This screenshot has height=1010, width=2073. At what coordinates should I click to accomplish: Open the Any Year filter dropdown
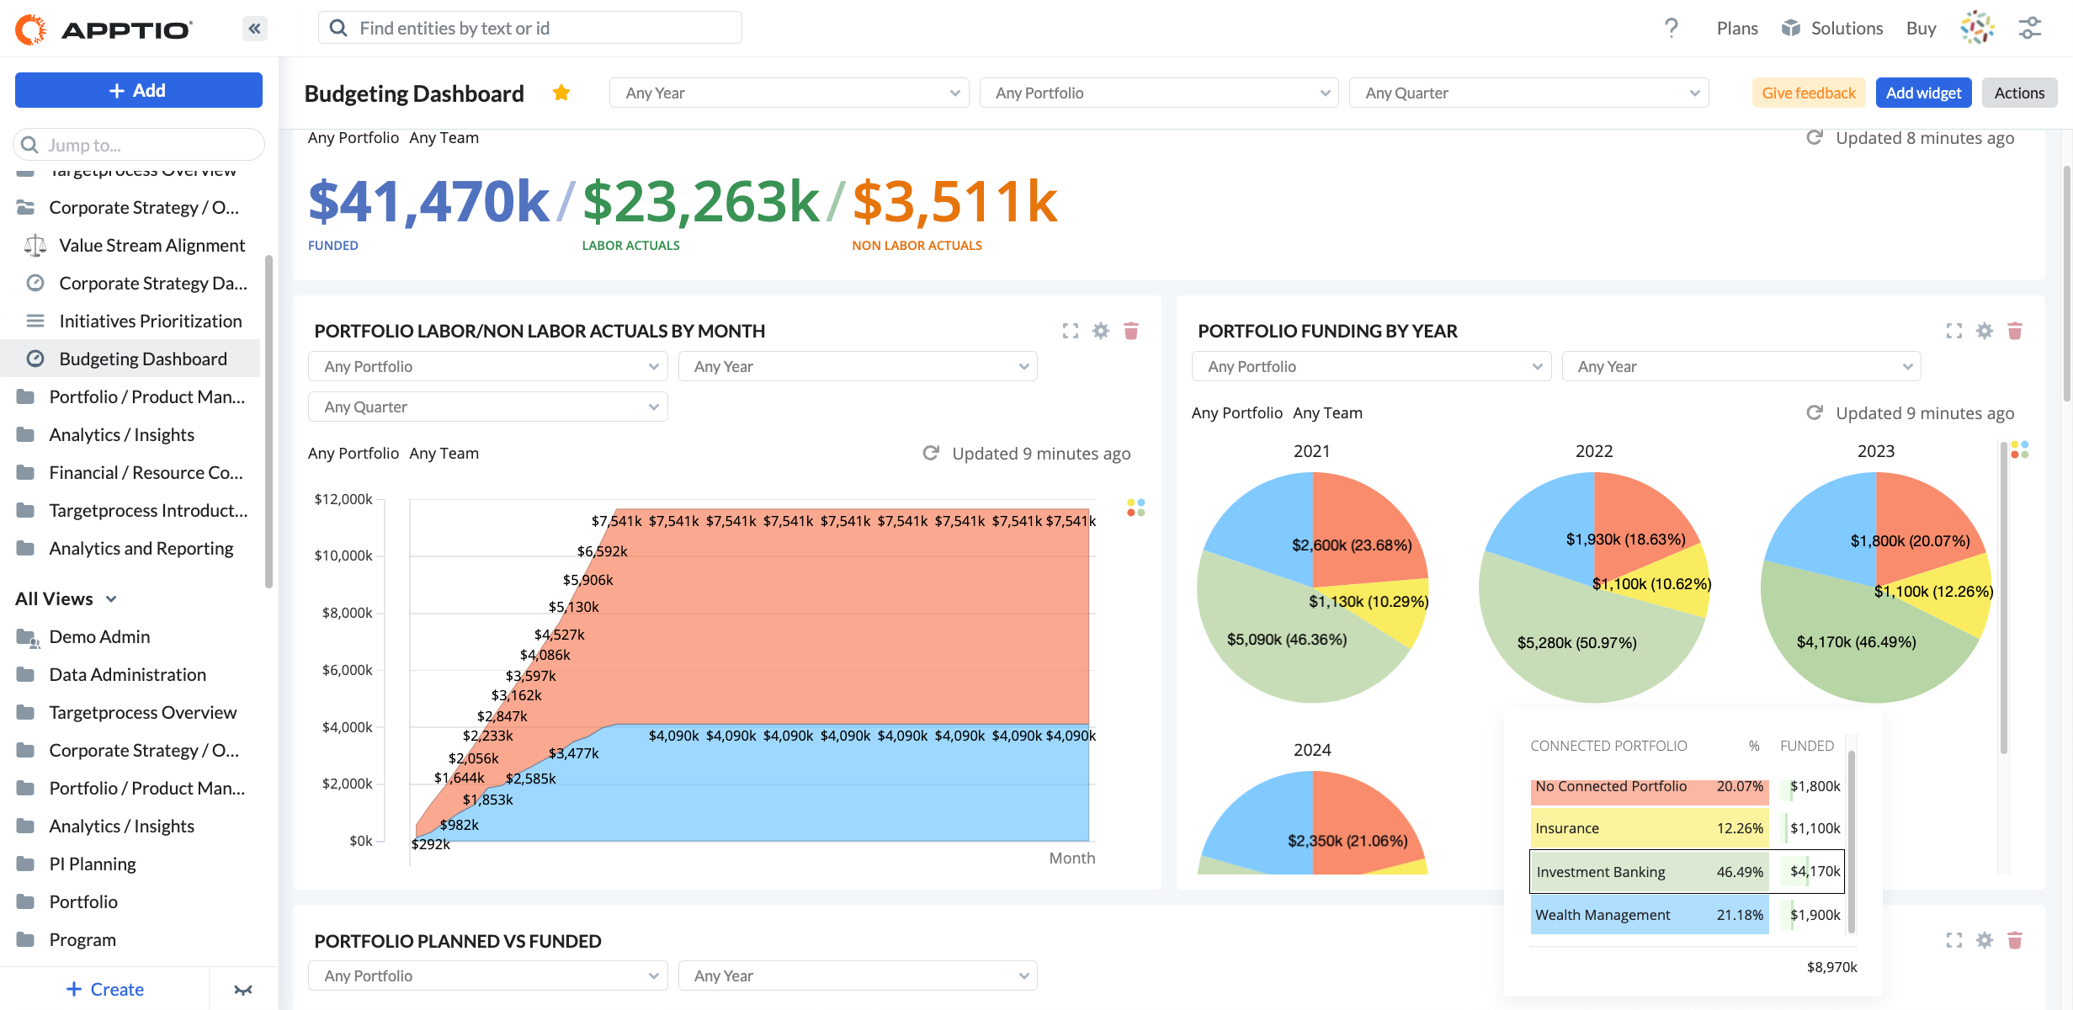click(x=789, y=93)
